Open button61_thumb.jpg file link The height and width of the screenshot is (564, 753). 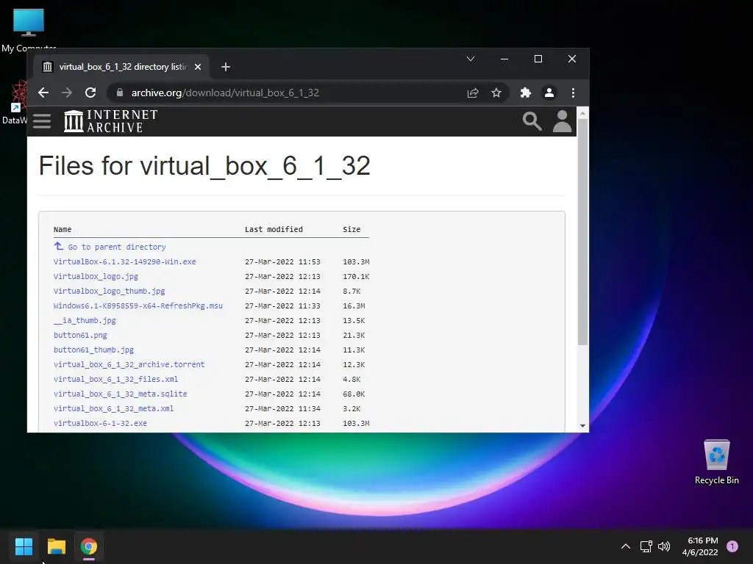point(93,350)
